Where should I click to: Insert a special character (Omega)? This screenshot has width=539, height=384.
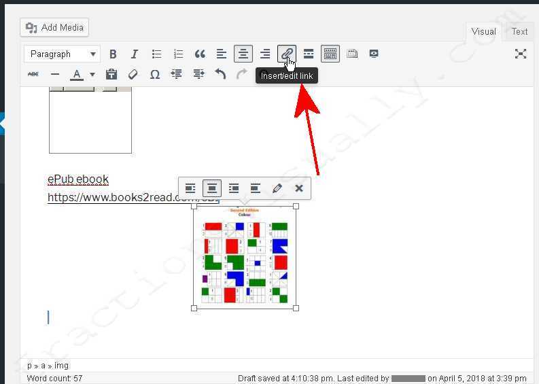[155, 74]
